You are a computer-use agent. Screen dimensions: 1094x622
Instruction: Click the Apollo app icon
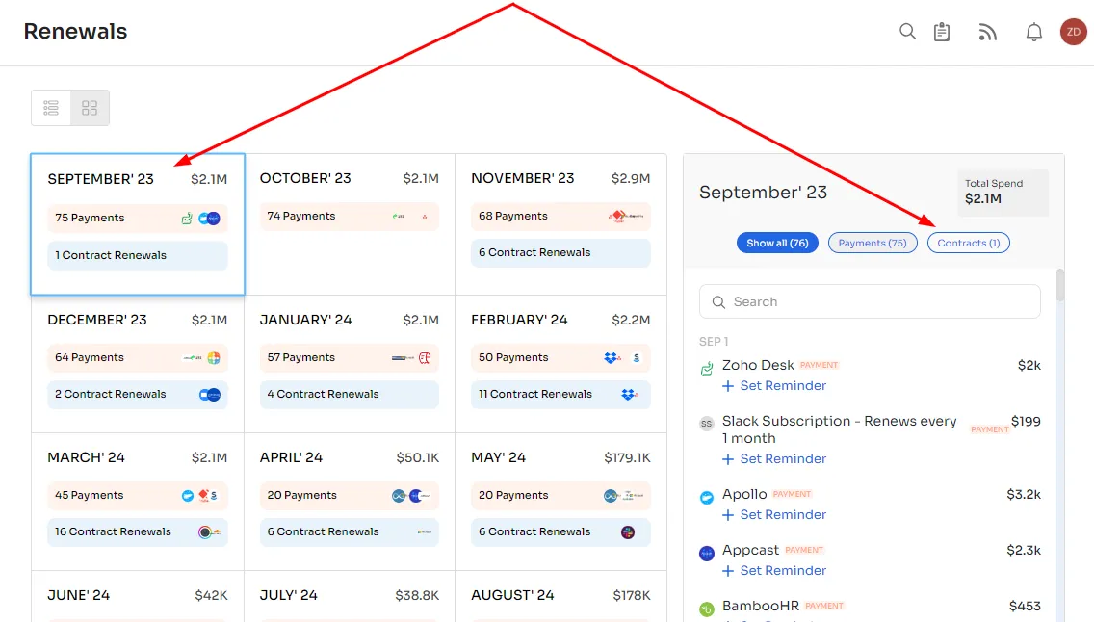[707, 497]
